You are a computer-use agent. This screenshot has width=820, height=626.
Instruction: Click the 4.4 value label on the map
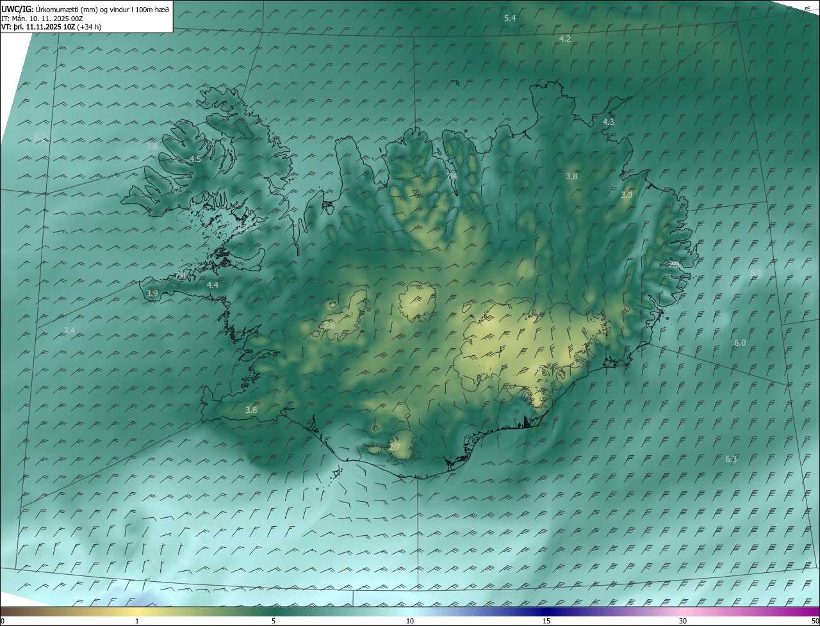213,285
